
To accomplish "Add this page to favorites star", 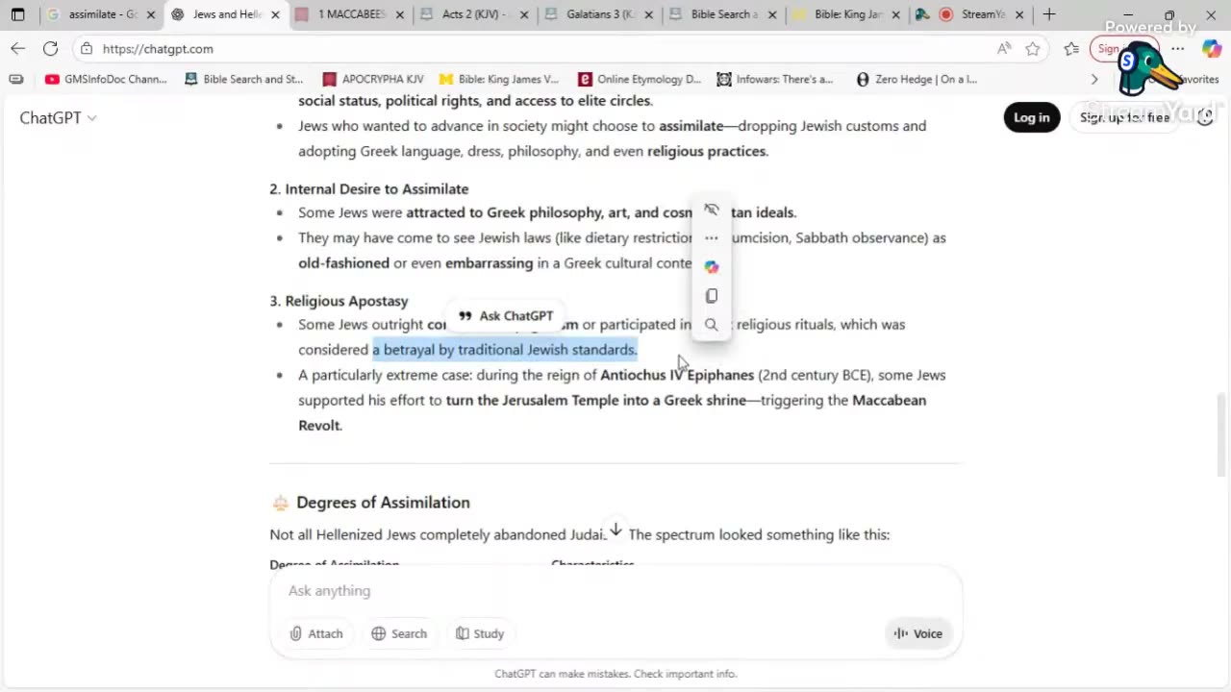I will pyautogui.click(x=1032, y=49).
